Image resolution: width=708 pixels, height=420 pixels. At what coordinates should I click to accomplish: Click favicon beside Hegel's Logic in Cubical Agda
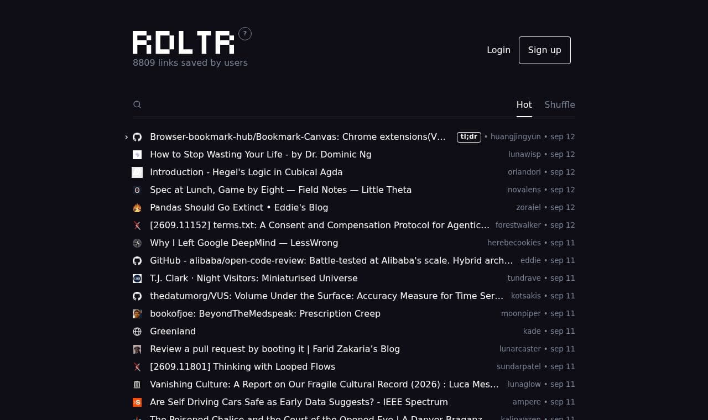coord(137,172)
